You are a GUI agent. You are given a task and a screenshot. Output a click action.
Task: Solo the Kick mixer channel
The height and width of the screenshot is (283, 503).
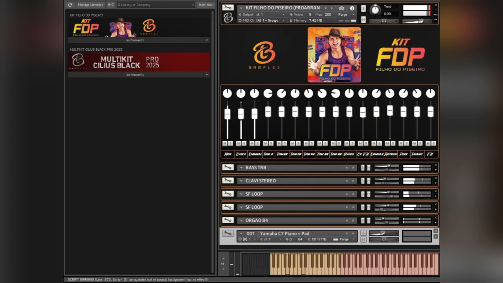230,143
